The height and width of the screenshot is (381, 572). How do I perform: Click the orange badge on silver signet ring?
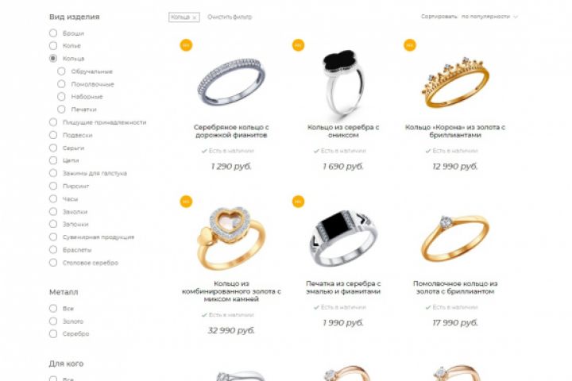pyautogui.click(x=299, y=202)
